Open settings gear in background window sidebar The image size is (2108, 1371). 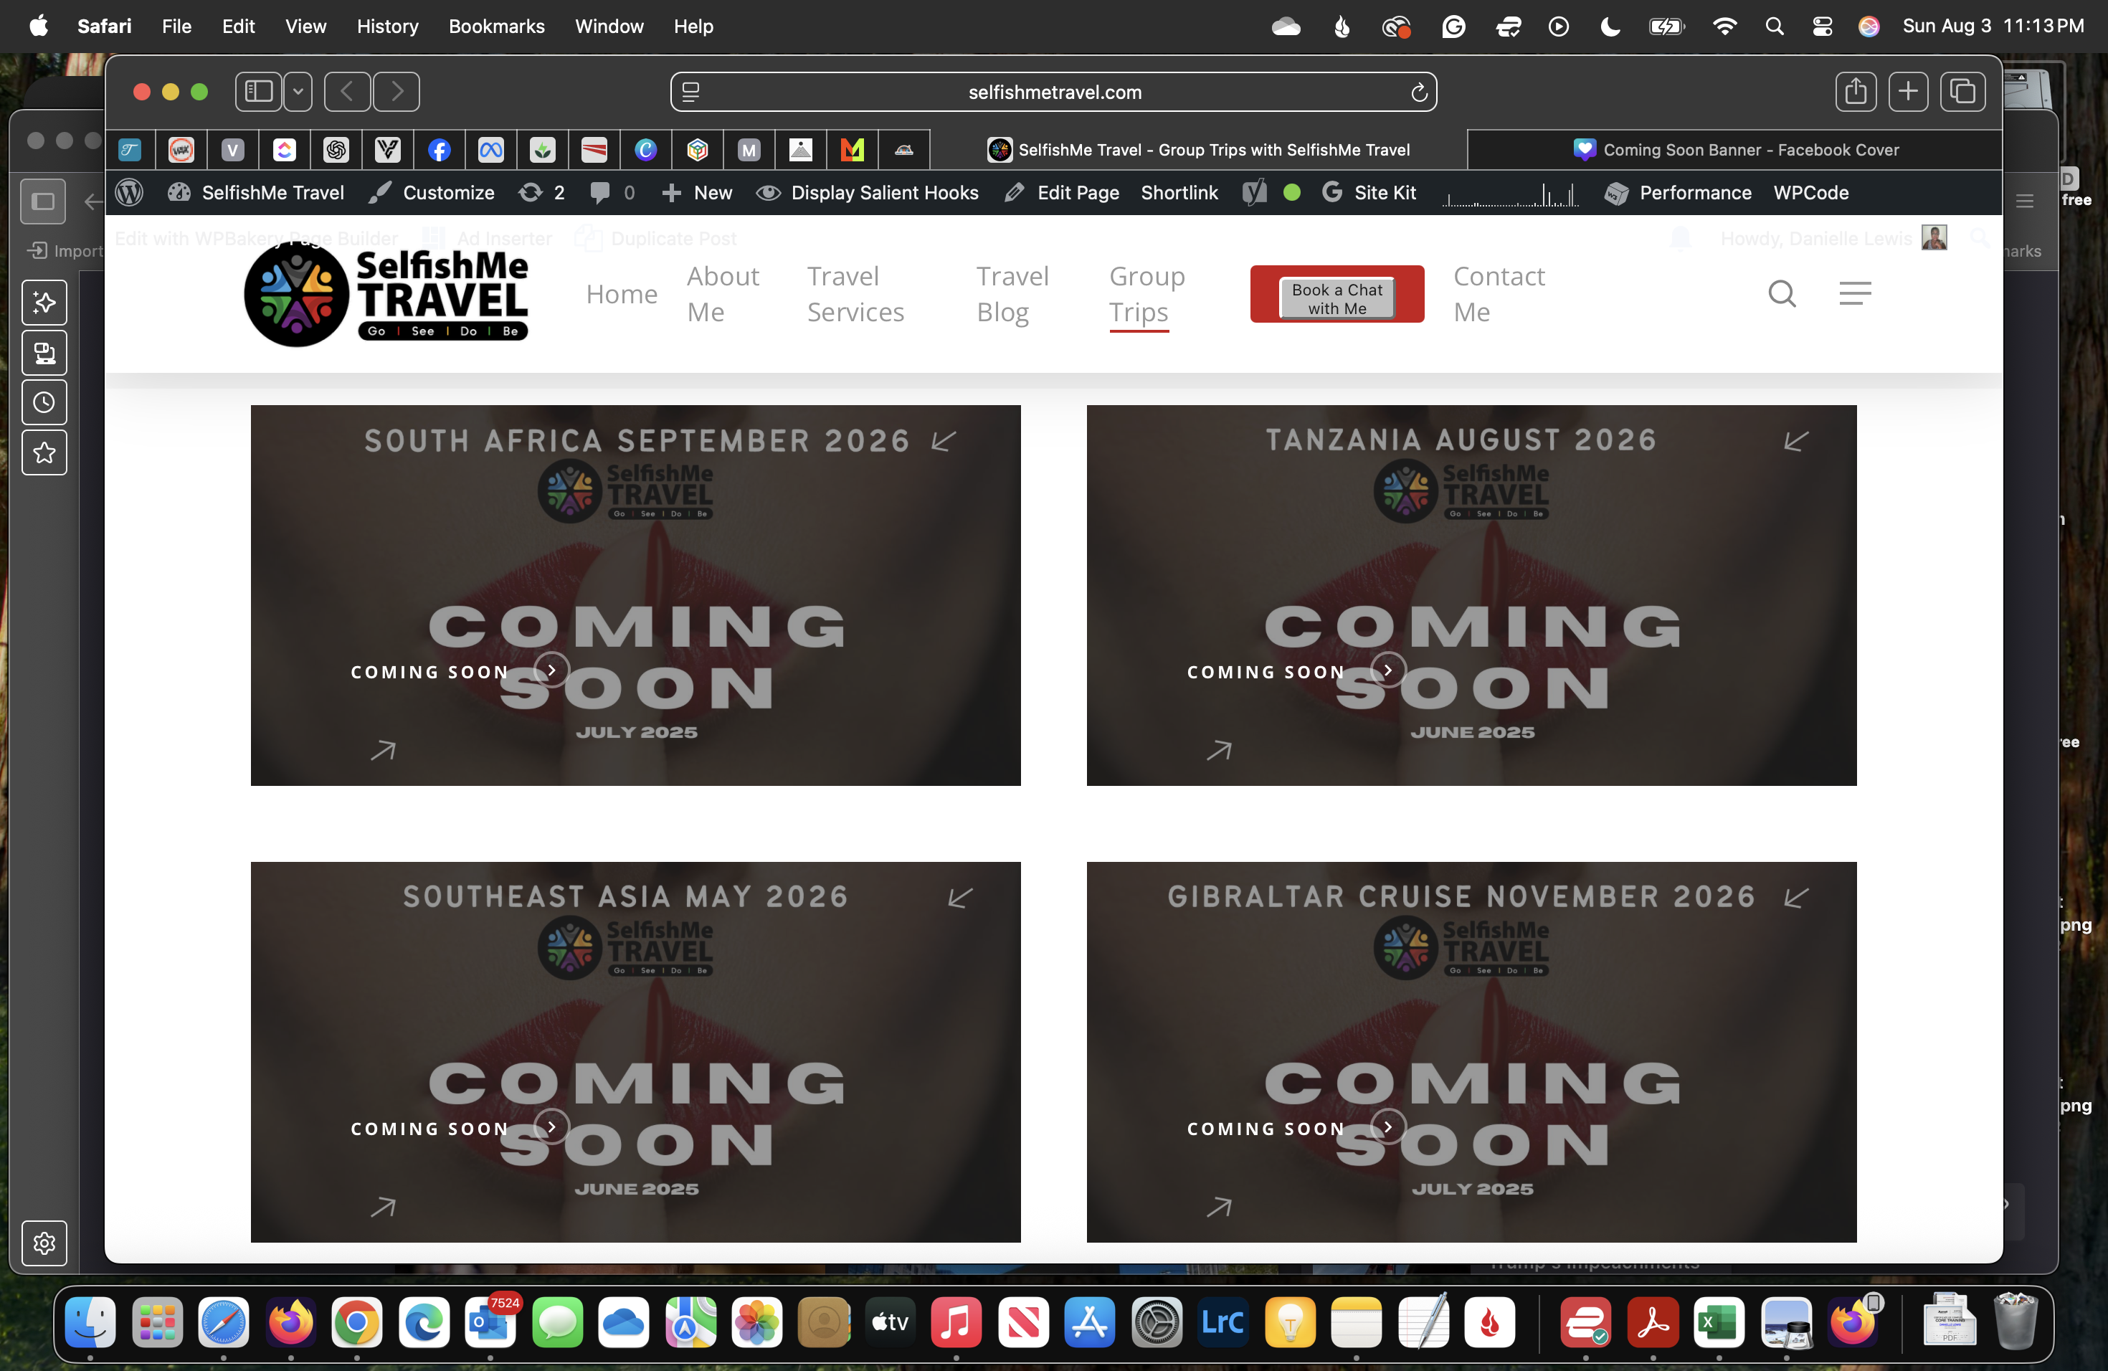(44, 1243)
